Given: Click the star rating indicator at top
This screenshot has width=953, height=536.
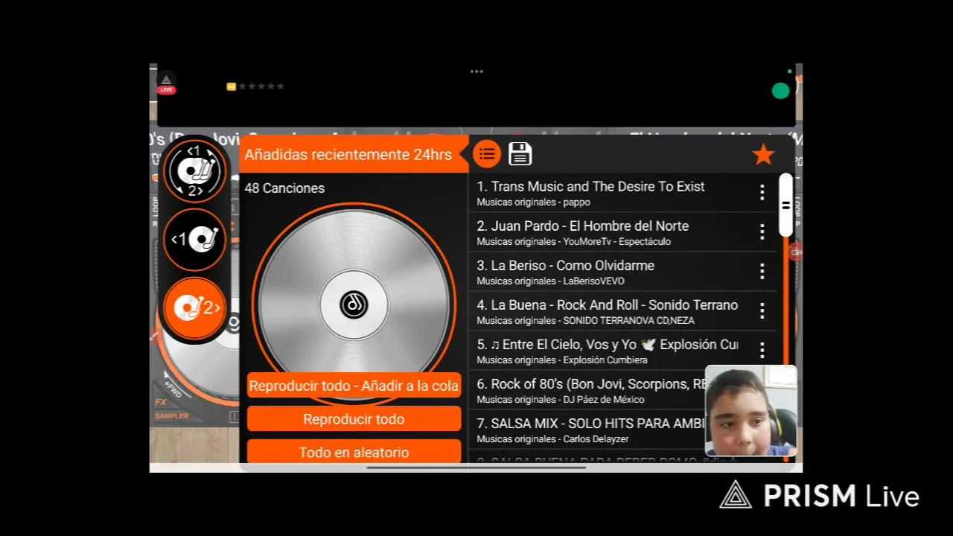Looking at the screenshot, I should (x=255, y=86).
